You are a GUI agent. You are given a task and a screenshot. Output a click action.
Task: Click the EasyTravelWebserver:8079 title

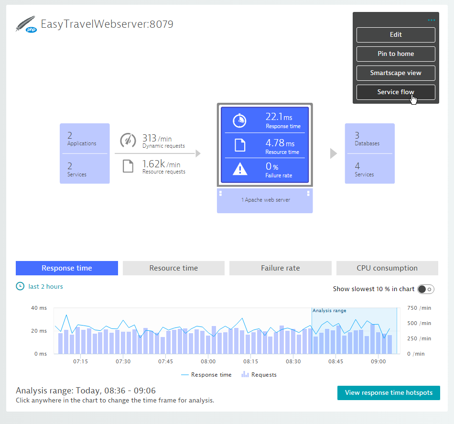pos(107,24)
